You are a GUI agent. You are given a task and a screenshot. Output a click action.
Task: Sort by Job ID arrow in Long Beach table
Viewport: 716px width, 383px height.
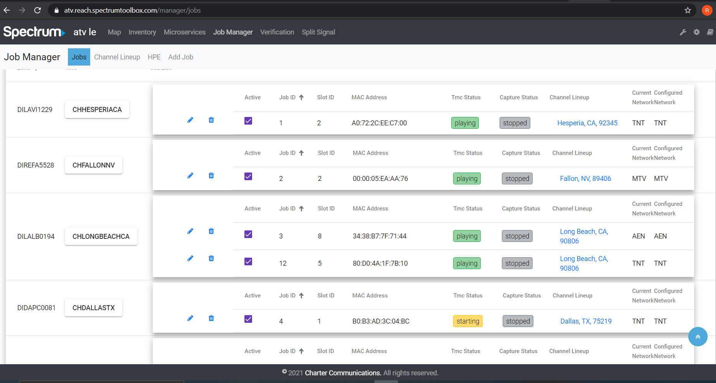click(301, 209)
